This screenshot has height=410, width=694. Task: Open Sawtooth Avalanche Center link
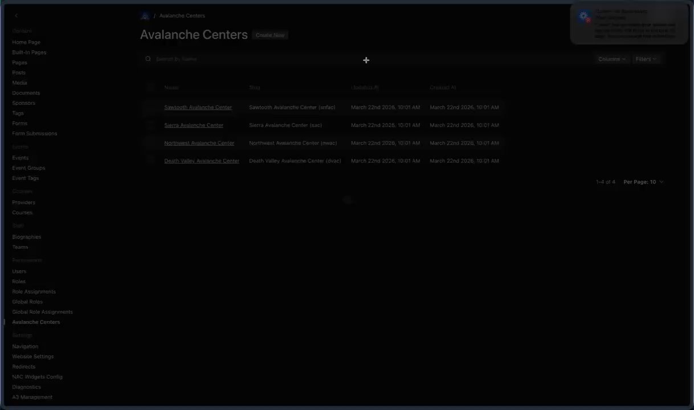pyautogui.click(x=198, y=107)
